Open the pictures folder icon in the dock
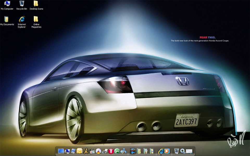The height and width of the screenshot is (156, 250). (x=145, y=151)
